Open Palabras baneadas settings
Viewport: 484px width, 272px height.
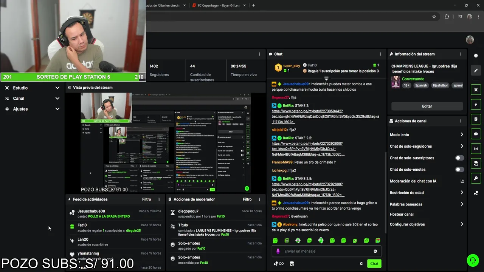click(x=427, y=204)
